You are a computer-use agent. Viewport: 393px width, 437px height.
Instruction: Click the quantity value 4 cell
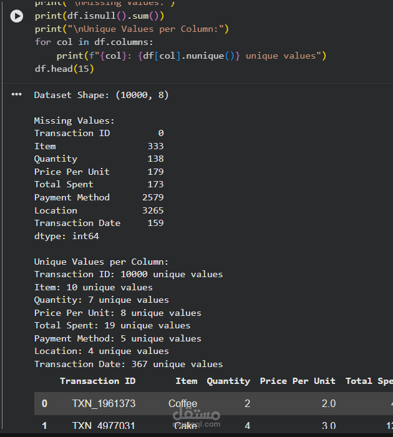click(x=247, y=426)
